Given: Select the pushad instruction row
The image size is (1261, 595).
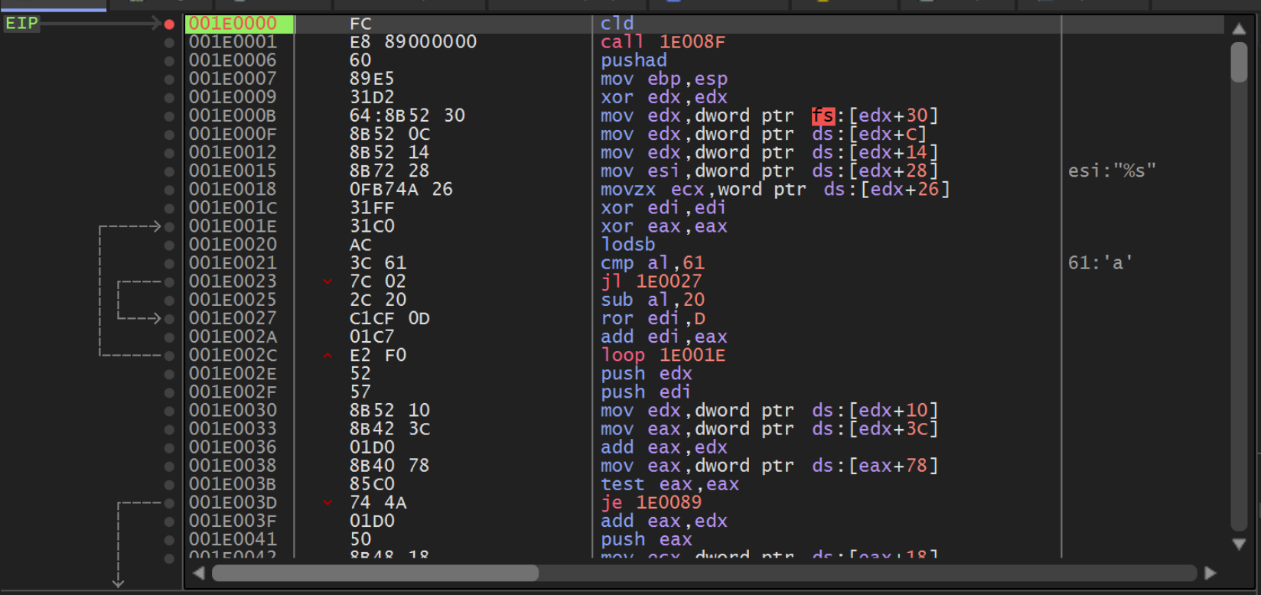Looking at the screenshot, I should (634, 60).
